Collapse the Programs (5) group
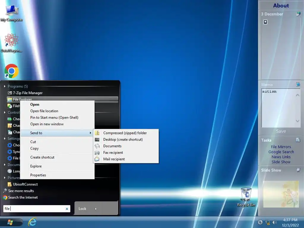Viewport: 304px width, 228px height. [x=5, y=86]
